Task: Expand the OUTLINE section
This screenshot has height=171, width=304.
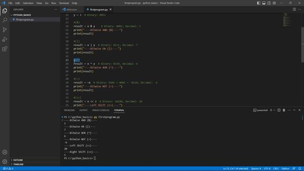Action: pyautogui.click(x=18, y=160)
